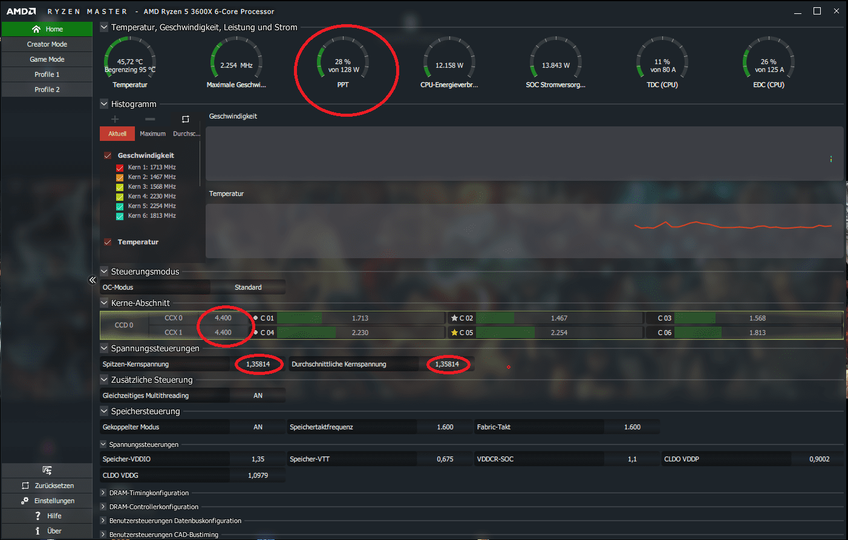
Task: Open Profile 2
Action: (x=47, y=89)
